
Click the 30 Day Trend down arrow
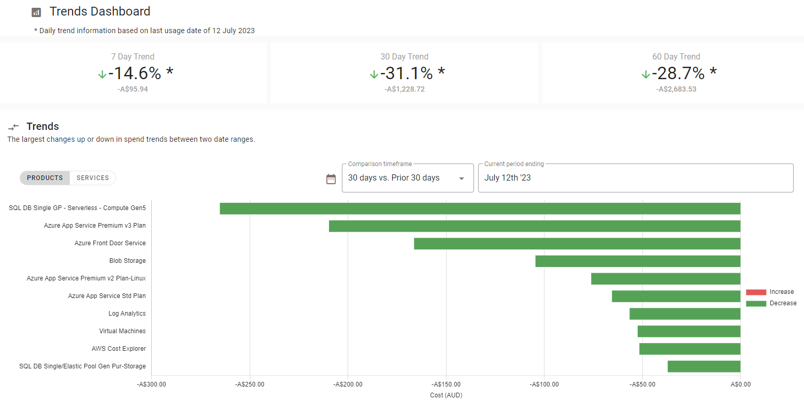(x=374, y=75)
